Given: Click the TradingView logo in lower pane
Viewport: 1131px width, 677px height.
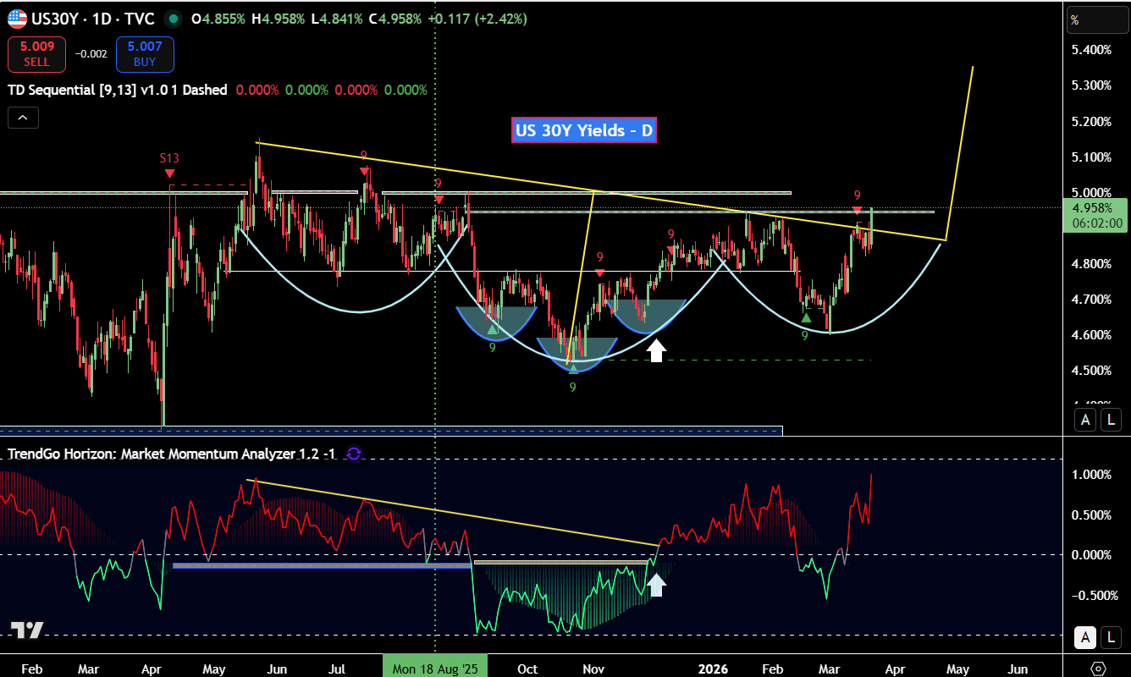Looking at the screenshot, I should pyautogui.click(x=26, y=630).
